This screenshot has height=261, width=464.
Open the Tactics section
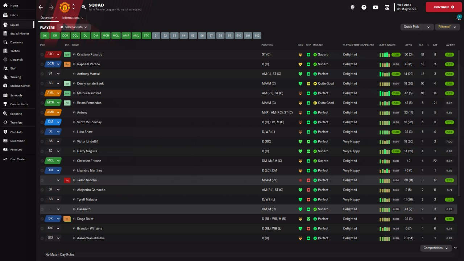tap(15, 51)
